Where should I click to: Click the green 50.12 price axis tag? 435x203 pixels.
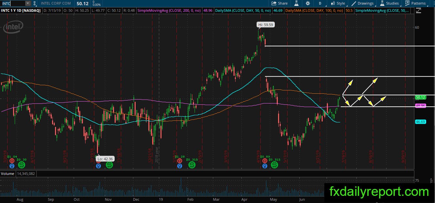pyautogui.click(x=420, y=97)
